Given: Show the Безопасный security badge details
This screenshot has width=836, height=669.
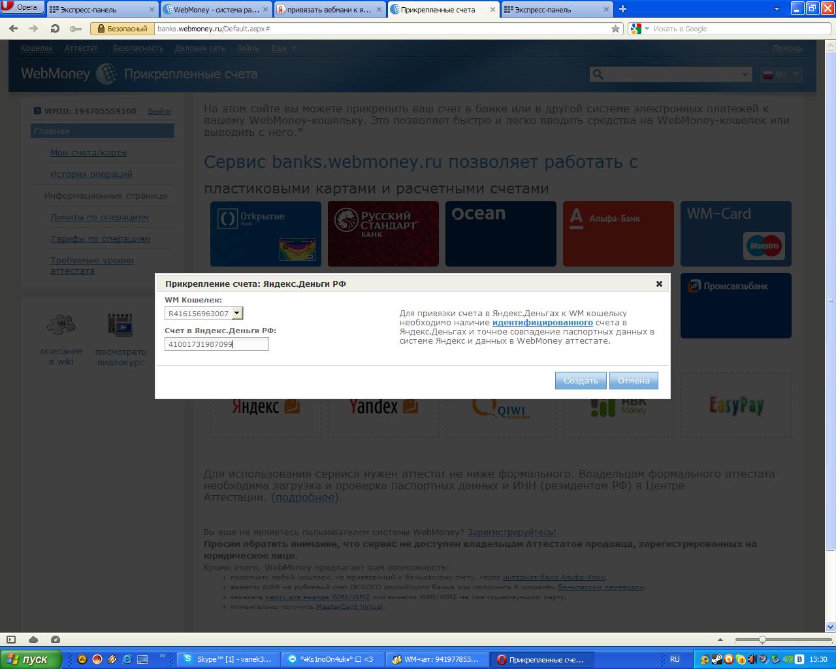Looking at the screenshot, I should coord(121,29).
